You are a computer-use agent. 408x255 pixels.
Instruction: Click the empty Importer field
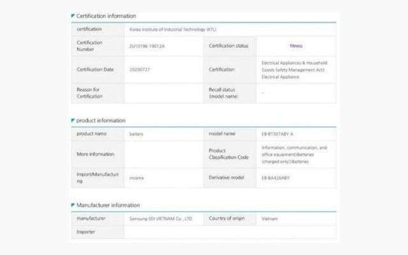[229, 232]
